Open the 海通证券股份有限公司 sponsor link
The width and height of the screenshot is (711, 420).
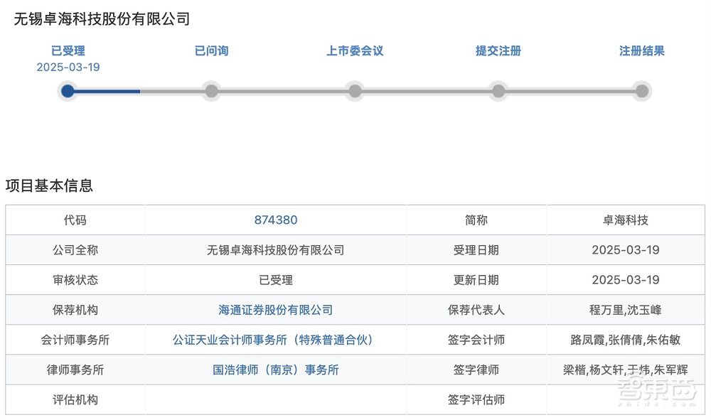(277, 309)
